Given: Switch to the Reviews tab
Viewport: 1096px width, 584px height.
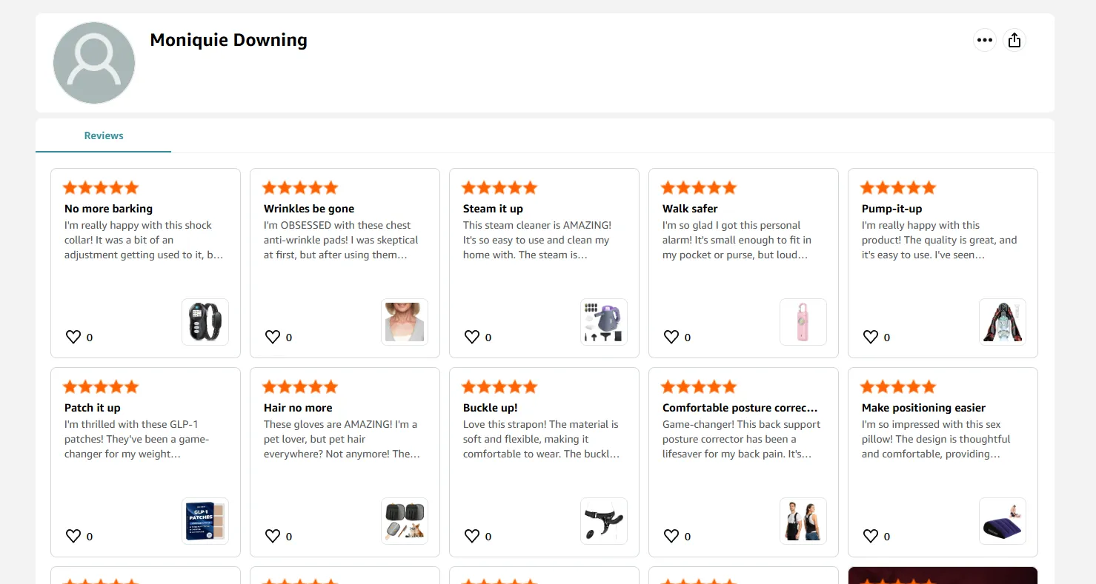Looking at the screenshot, I should tap(104, 135).
